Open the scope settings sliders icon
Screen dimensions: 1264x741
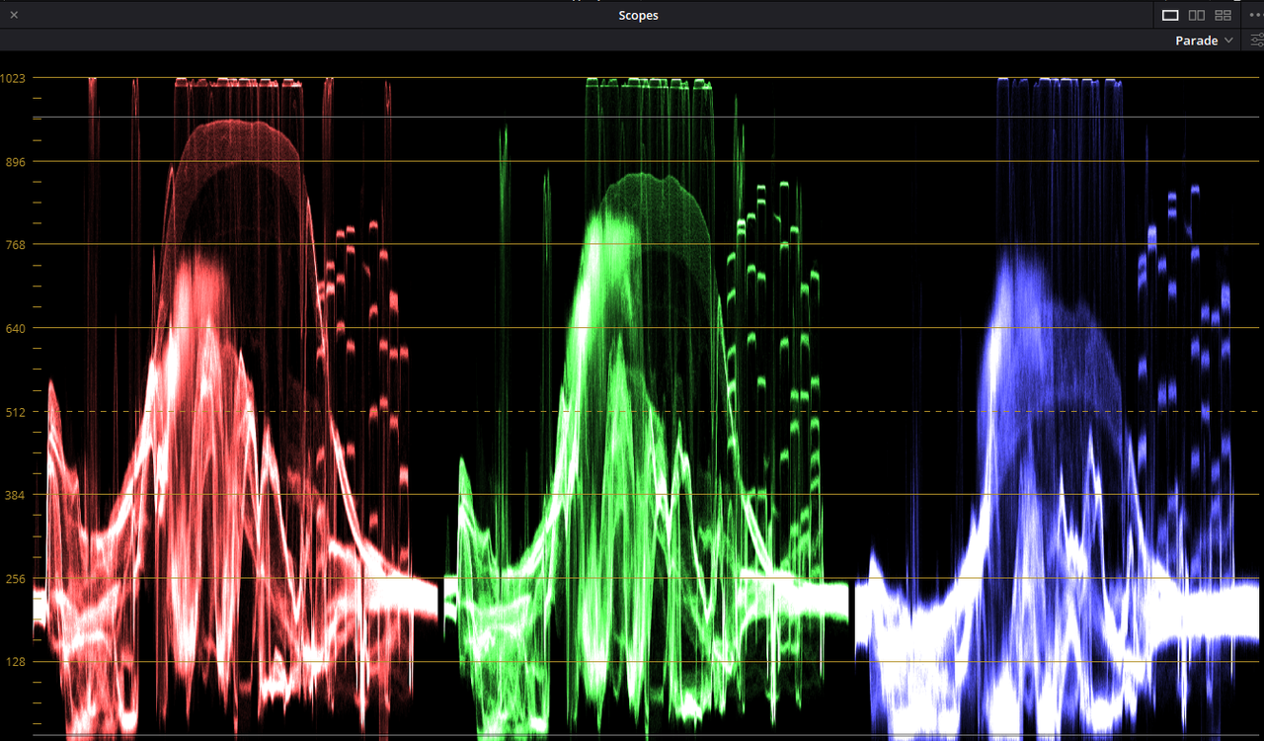(x=1256, y=41)
